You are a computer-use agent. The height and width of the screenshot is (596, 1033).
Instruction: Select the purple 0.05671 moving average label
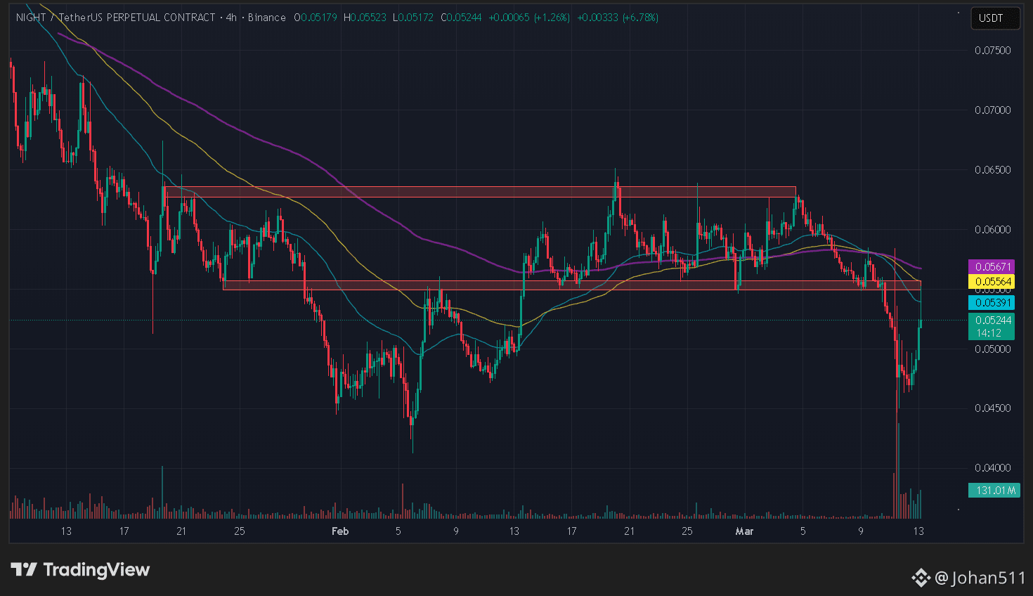pos(992,267)
